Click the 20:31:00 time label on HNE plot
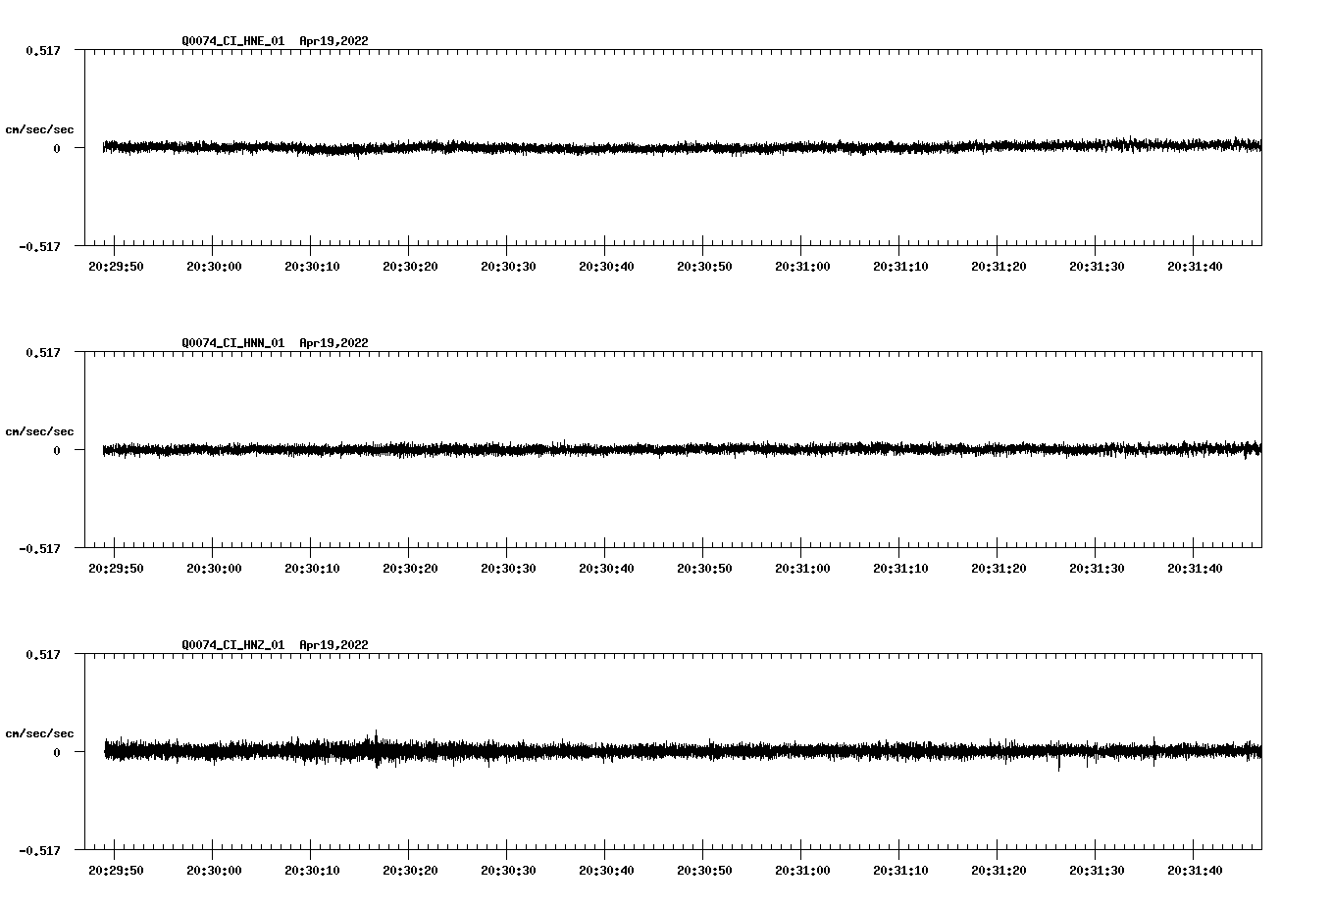Viewport: 1332px width, 906px height. tap(802, 267)
